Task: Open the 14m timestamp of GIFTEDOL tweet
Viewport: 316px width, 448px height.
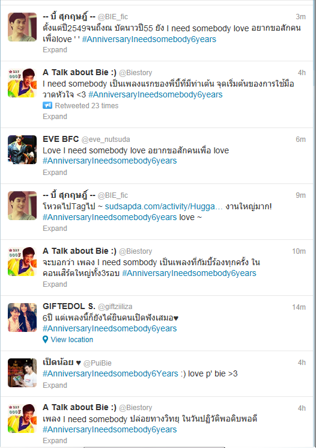Action: [299, 307]
